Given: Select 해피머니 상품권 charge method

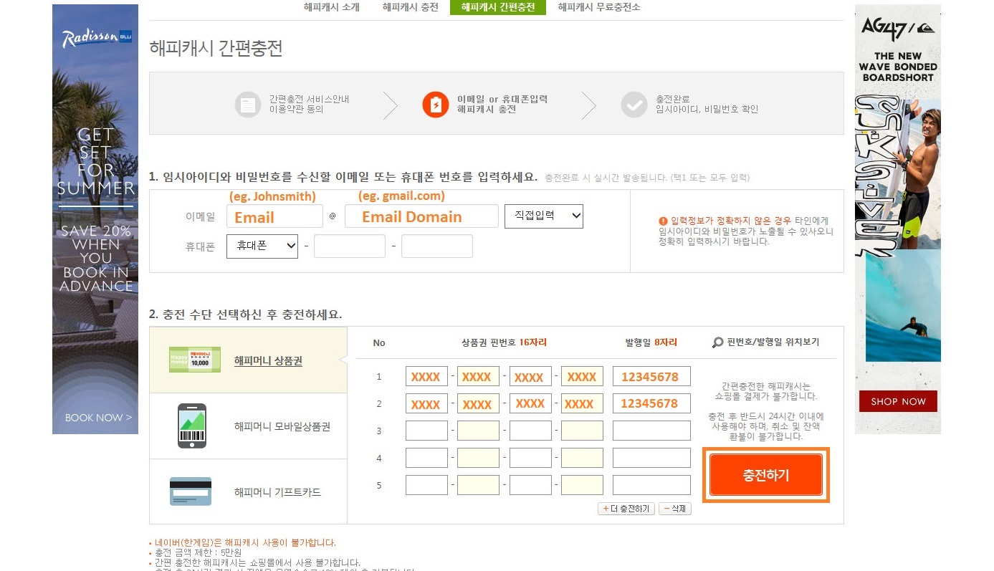Looking at the screenshot, I should pyautogui.click(x=248, y=360).
